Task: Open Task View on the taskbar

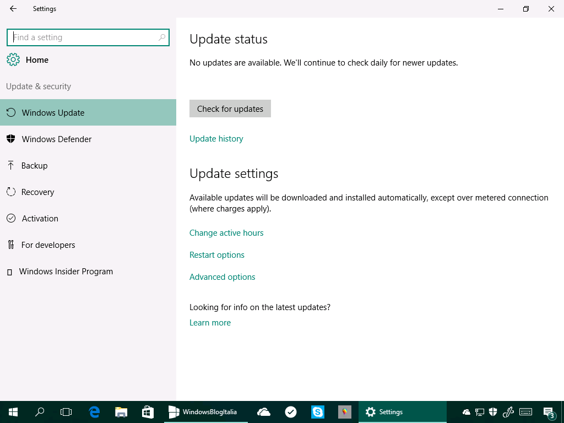Action: (66, 412)
